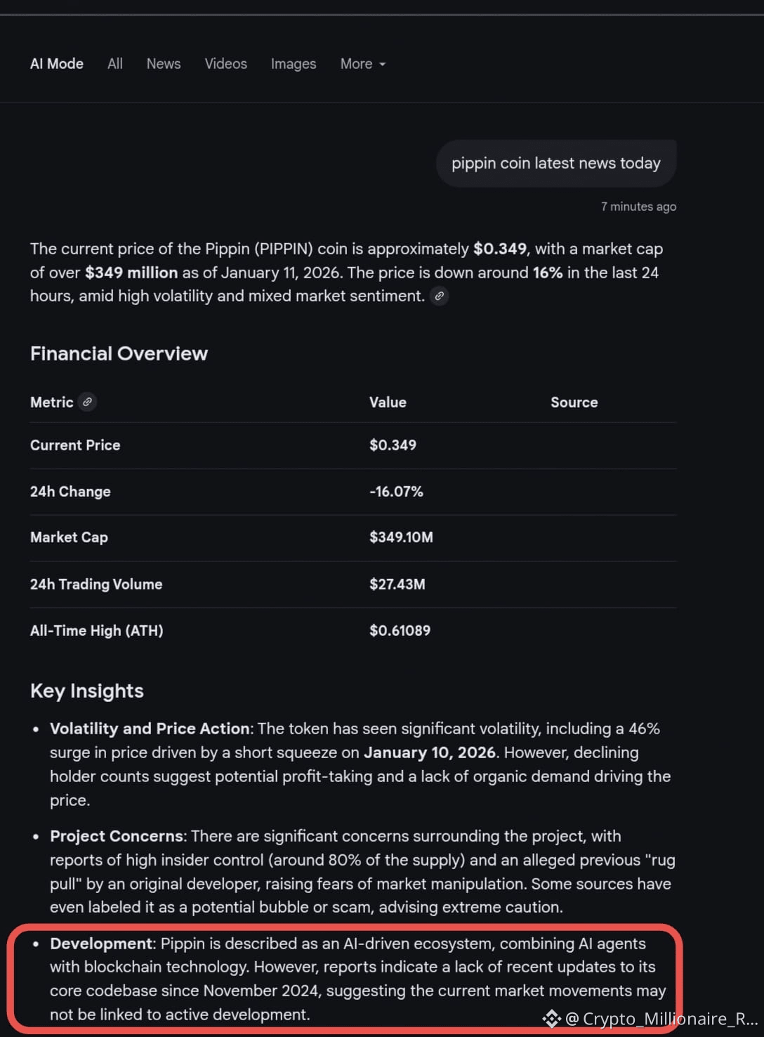
Task: Open the source link icon after intro paragraph
Action: pos(439,296)
